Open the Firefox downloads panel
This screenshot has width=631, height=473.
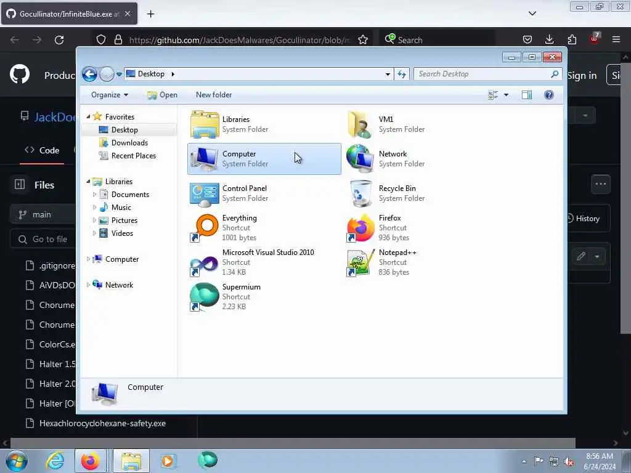549,39
